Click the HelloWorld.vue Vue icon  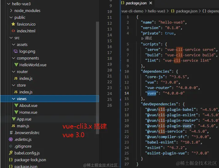(16, 65)
